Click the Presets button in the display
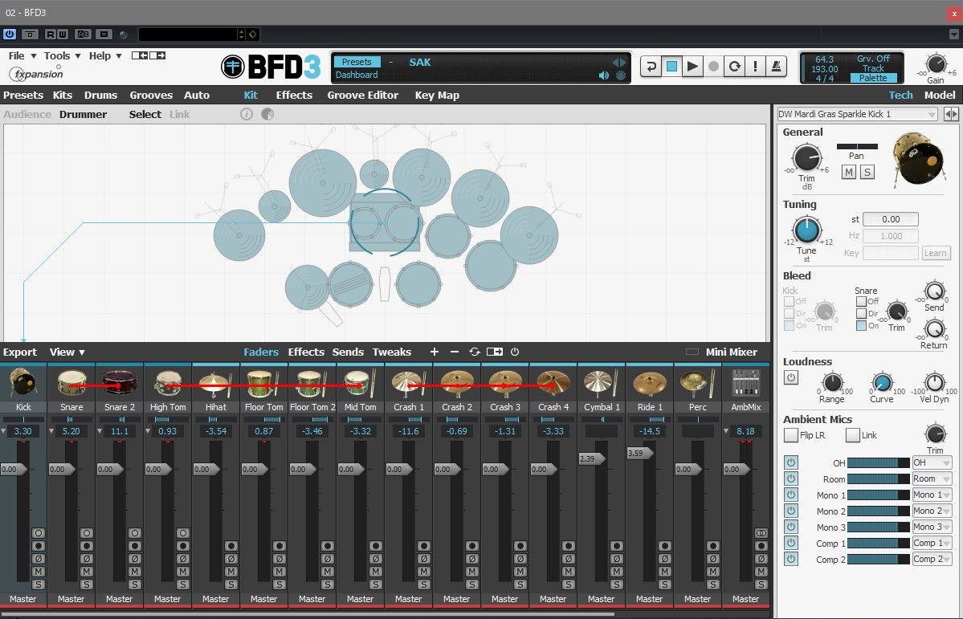 coord(357,62)
